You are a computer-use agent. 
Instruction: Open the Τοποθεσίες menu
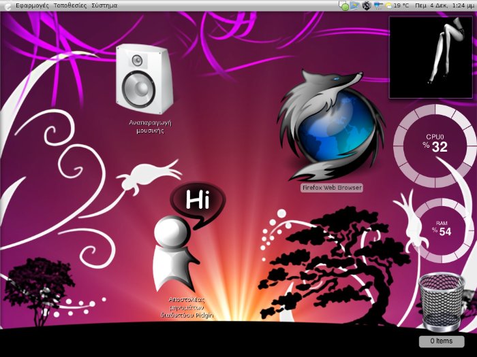click(70, 5)
